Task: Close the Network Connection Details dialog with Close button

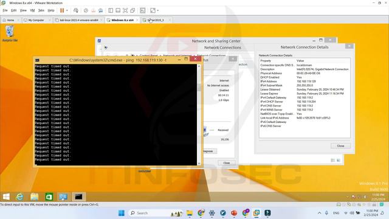Action: [340, 146]
